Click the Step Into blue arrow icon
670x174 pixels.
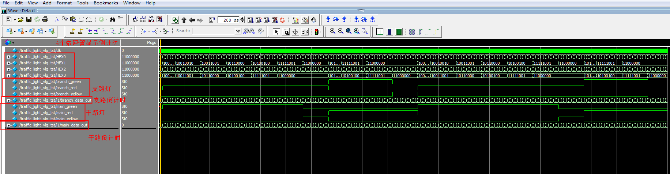328,20
